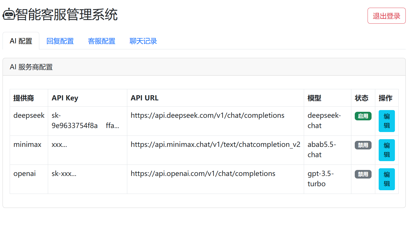Viewport: 408px width, 225px height.
Task: Click the AI 服务商配置 card header
Action: point(31,67)
